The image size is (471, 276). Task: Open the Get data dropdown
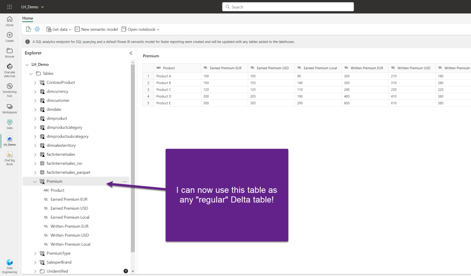pyautogui.click(x=59, y=29)
